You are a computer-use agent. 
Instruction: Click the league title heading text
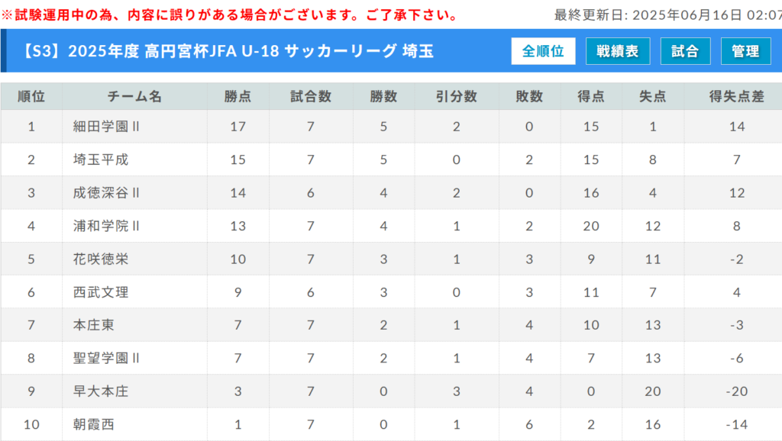[x=226, y=51]
